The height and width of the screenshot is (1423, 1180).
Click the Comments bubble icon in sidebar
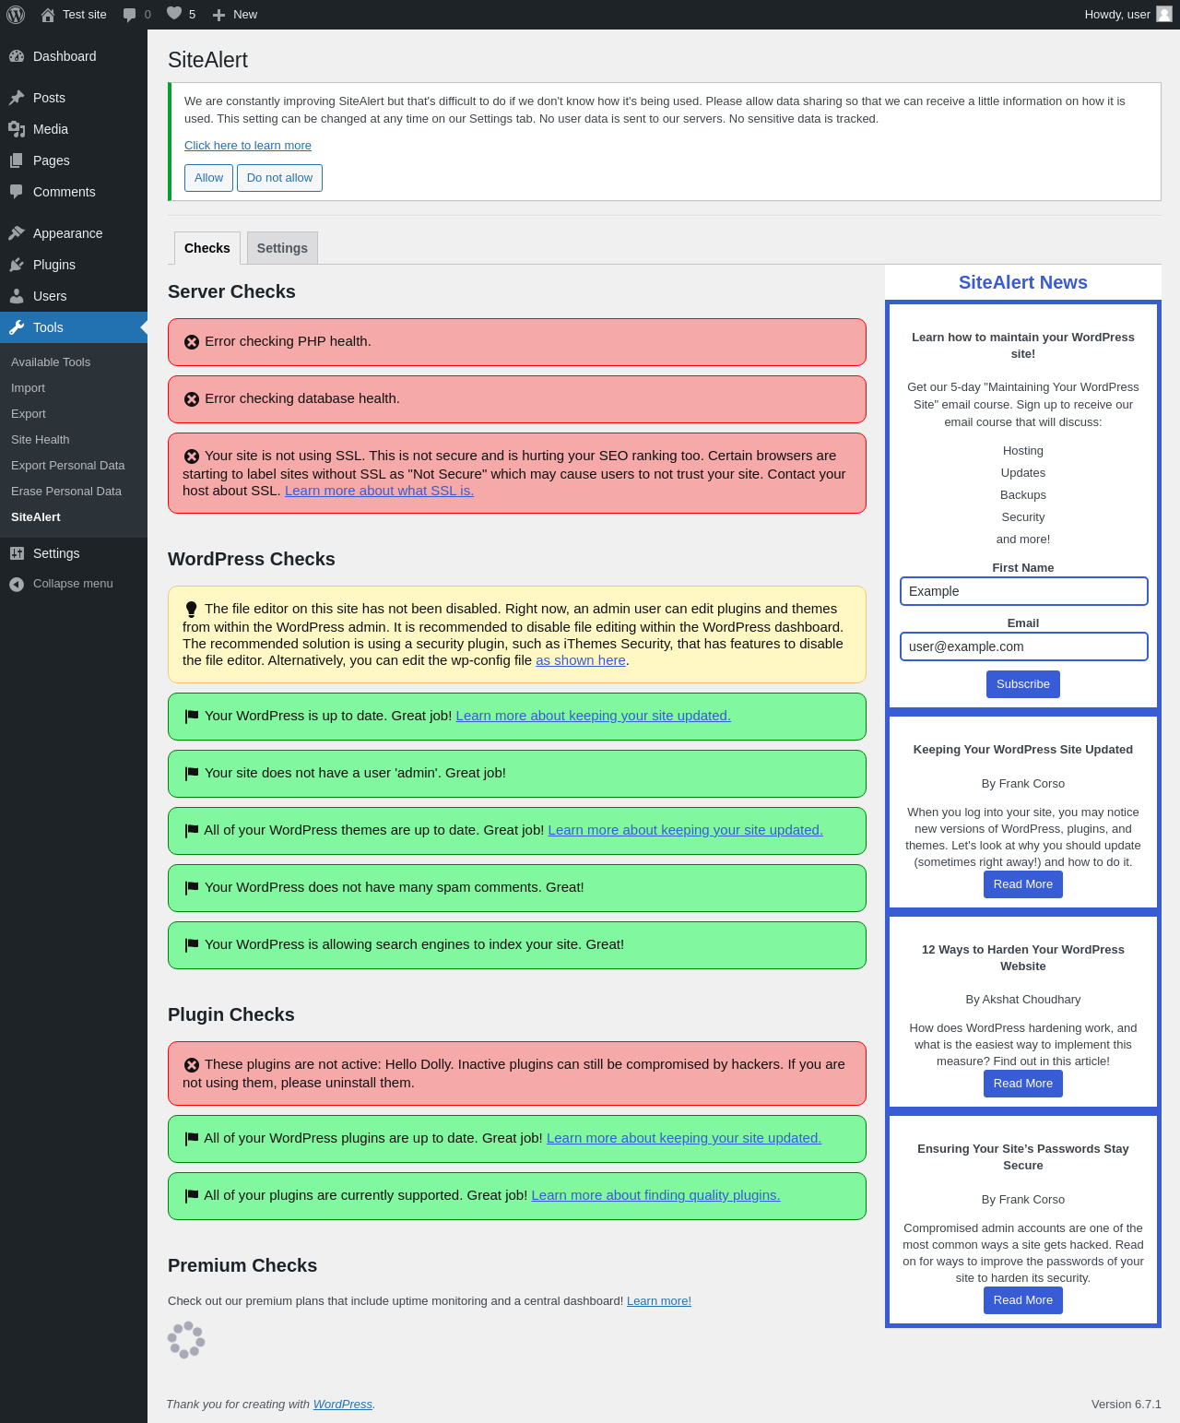17,192
